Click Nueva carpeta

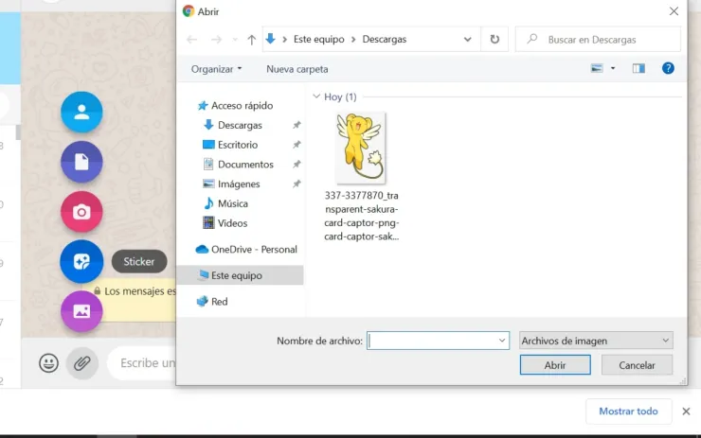(297, 69)
